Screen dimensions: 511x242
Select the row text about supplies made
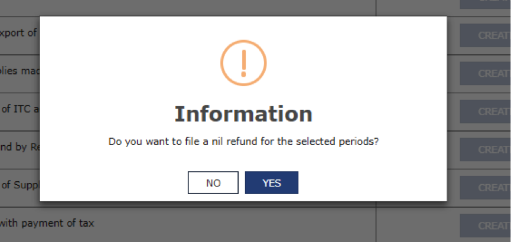tap(19, 71)
